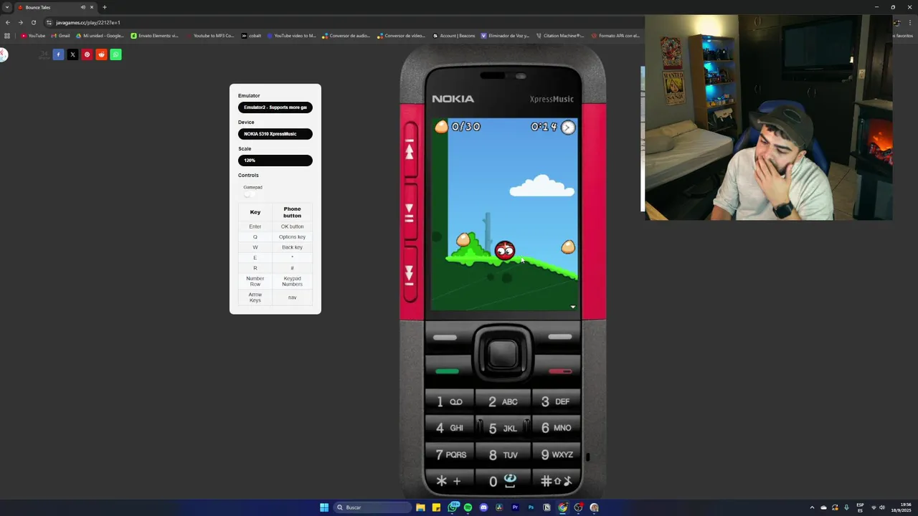Click the phone's red end-call key
Image resolution: width=918 pixels, height=516 pixels.
click(x=560, y=371)
